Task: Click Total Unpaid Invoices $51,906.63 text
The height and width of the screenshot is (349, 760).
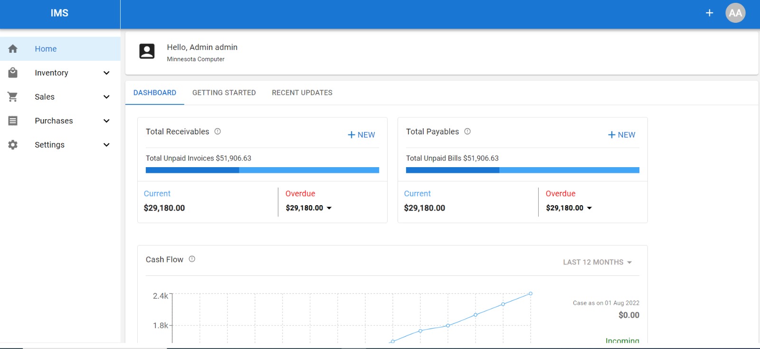Action: coord(199,158)
